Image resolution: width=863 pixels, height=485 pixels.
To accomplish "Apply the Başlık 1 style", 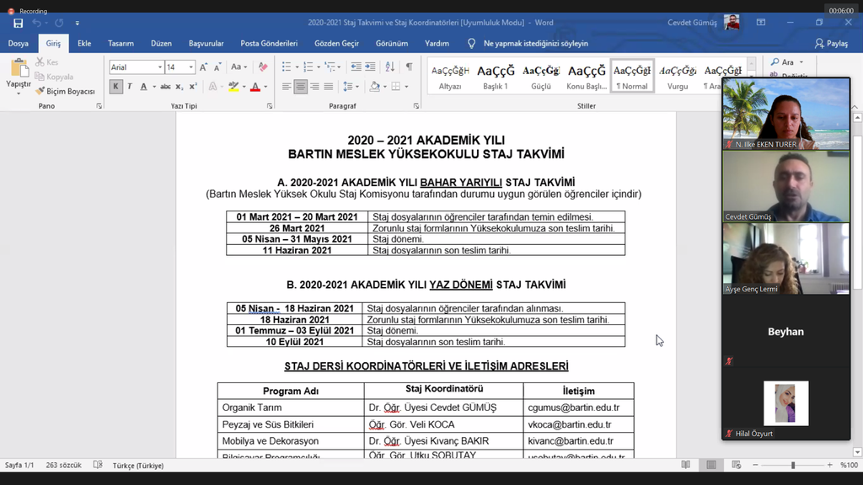I will 496,76.
